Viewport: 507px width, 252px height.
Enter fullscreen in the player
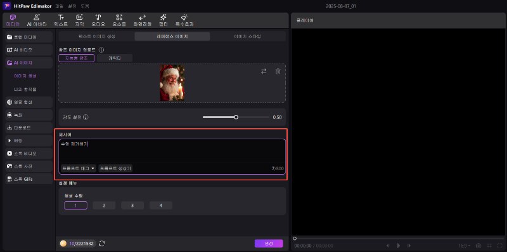point(500,246)
